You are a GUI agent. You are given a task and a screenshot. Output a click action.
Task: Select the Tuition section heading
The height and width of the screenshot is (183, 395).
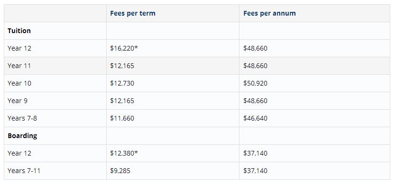19,31
